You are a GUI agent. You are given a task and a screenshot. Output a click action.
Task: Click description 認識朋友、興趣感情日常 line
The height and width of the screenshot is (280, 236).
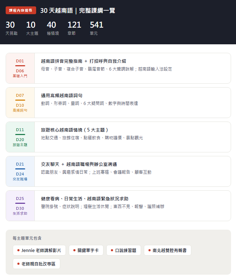coord(96,172)
